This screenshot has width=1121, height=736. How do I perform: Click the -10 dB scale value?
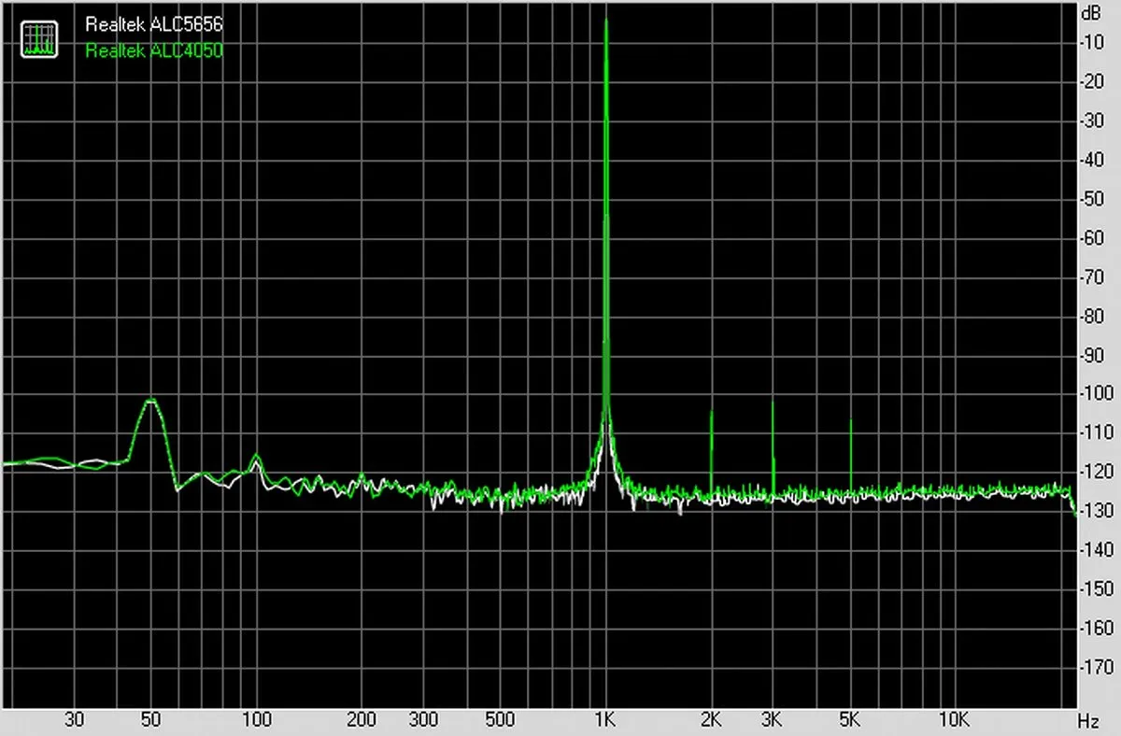pyautogui.click(x=1093, y=42)
